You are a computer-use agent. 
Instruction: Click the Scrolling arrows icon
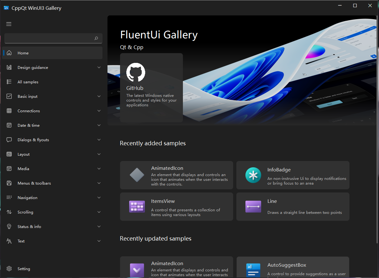tap(9, 212)
